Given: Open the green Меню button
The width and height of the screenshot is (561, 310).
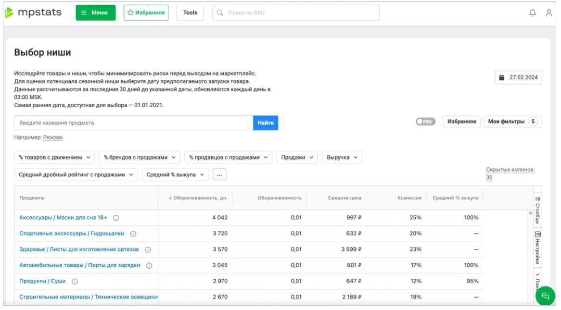Looking at the screenshot, I should click(96, 13).
